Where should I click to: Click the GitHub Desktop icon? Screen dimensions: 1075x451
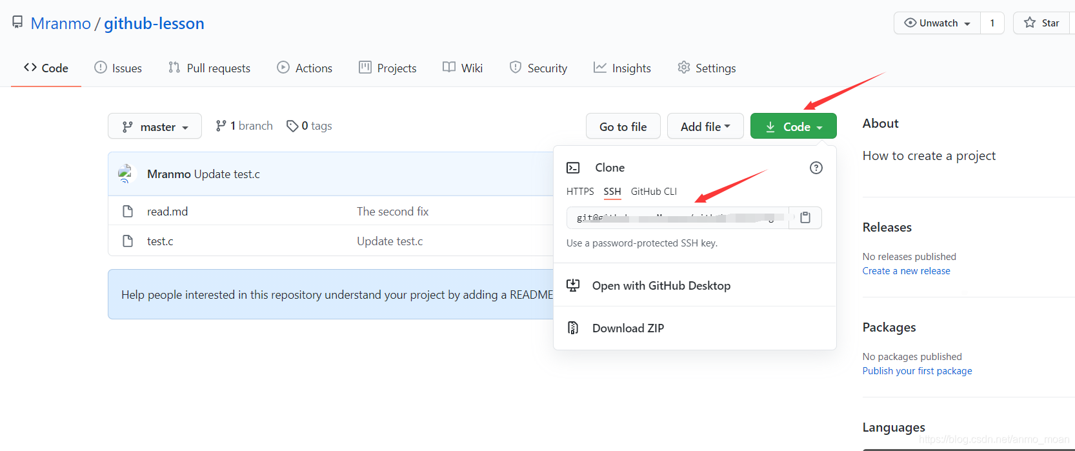(x=573, y=285)
